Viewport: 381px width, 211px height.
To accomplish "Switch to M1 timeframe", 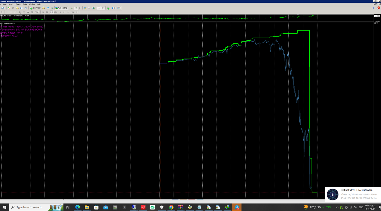I will coord(43,12).
